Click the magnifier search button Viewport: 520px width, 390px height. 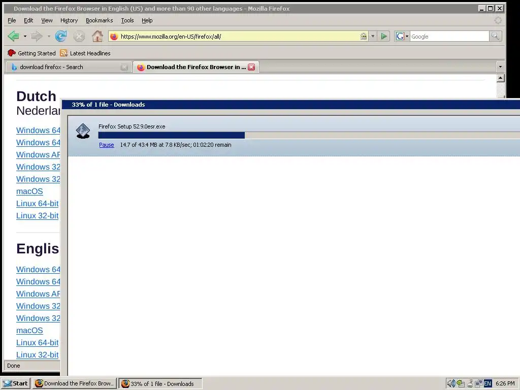pyautogui.click(x=495, y=36)
